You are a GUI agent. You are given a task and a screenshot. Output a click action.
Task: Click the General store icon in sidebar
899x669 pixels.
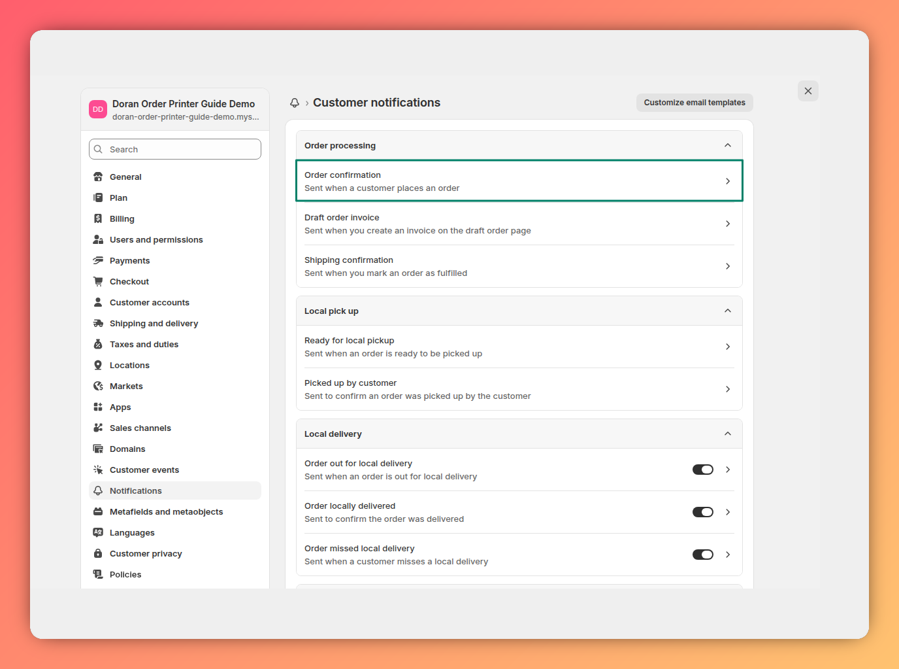98,177
